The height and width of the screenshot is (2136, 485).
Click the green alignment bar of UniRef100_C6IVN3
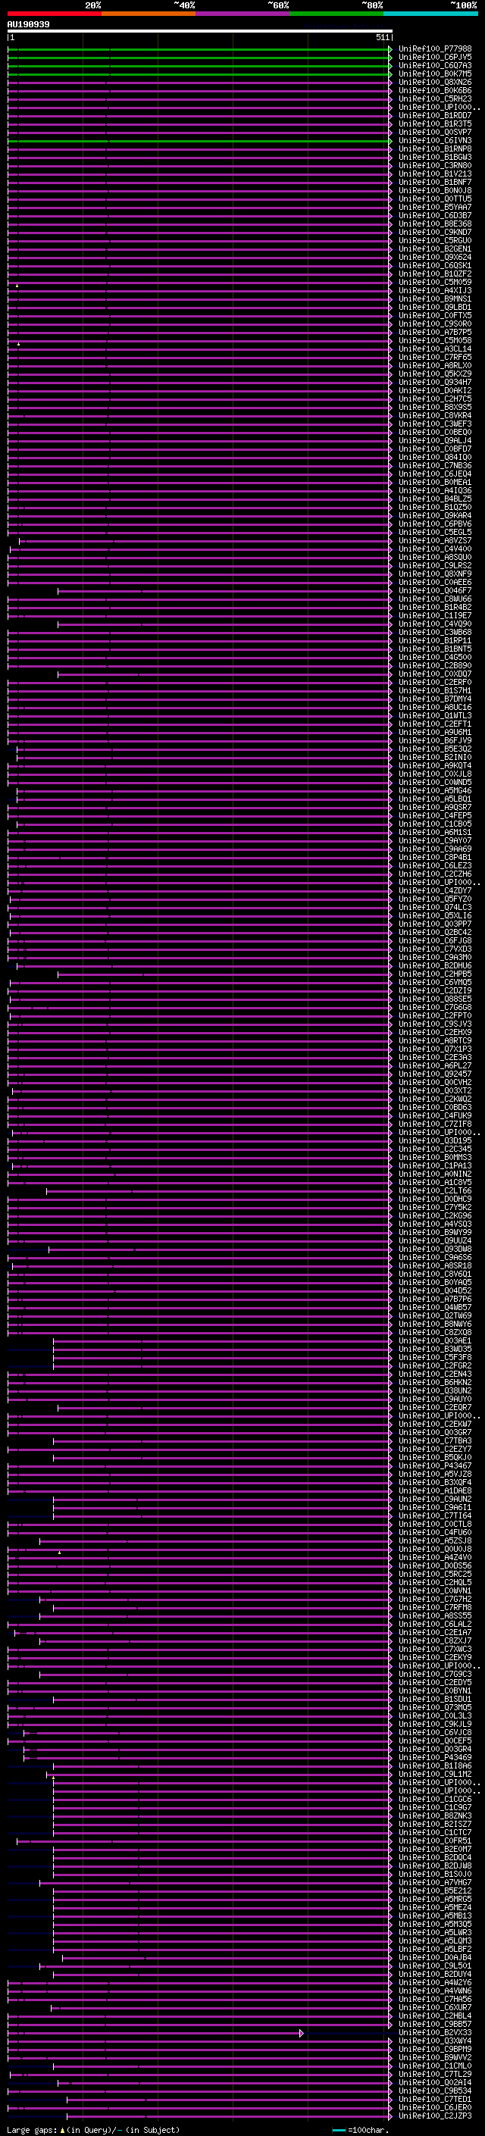[199, 141]
